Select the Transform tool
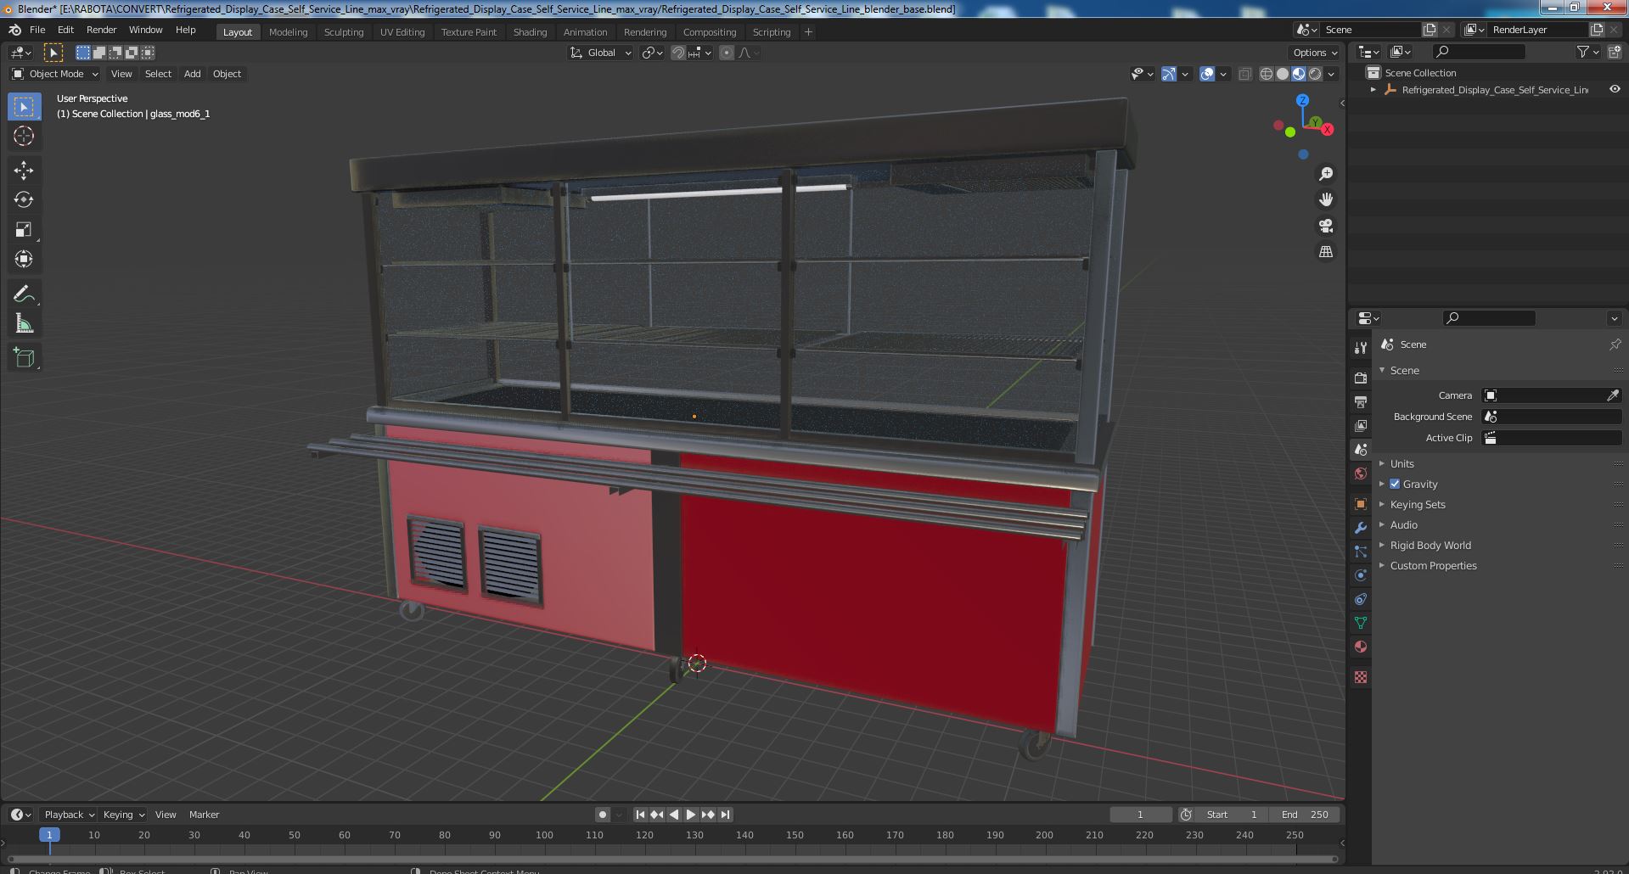Screen dimensions: 1629x874 (x=24, y=260)
